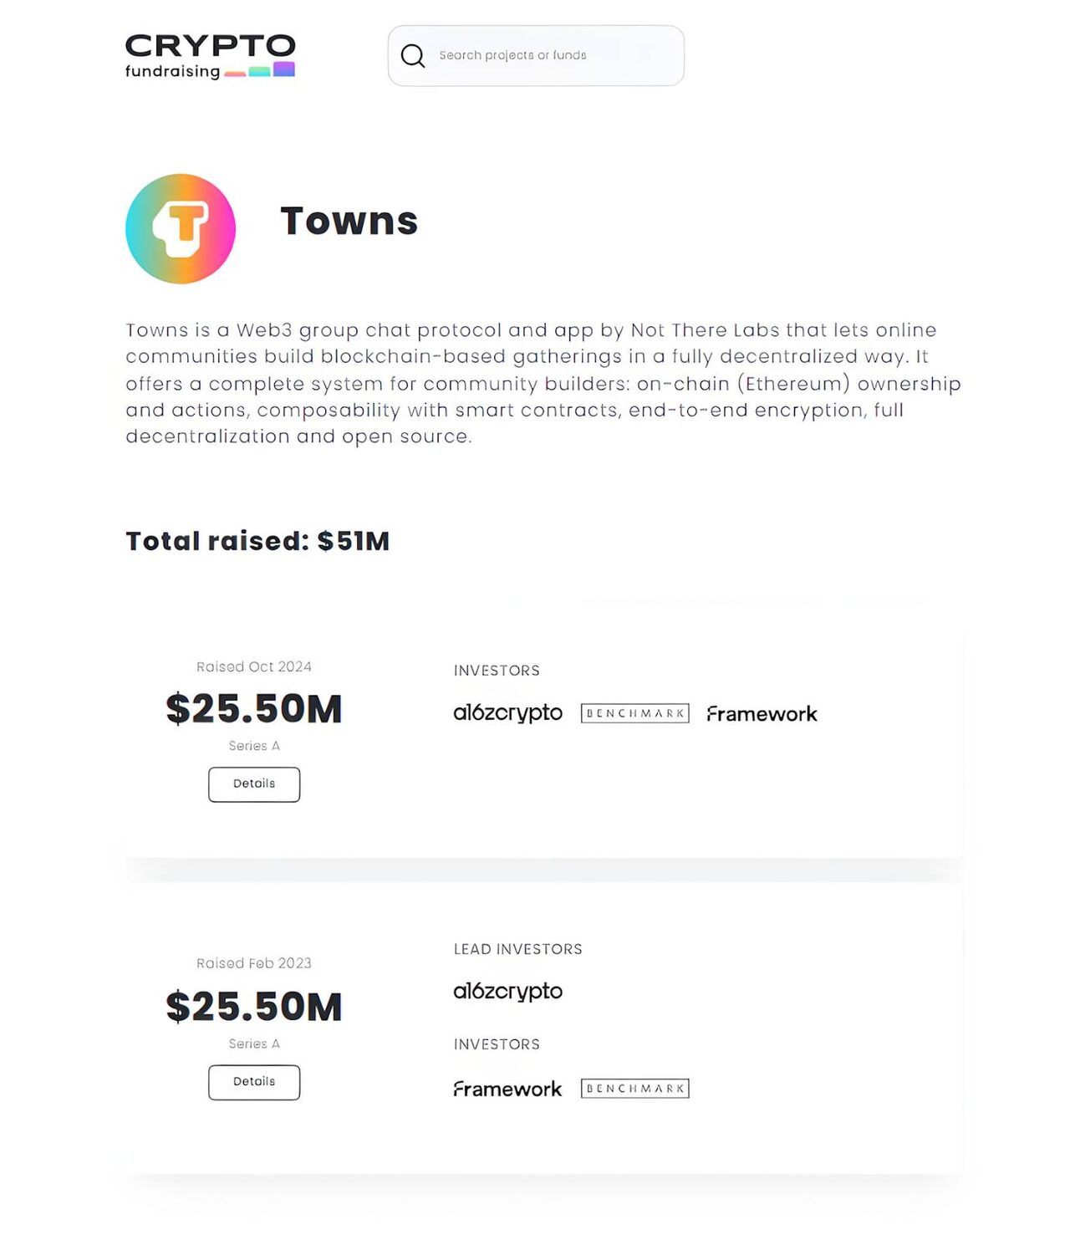Open Details for the Feb 2023 Series A round
The width and height of the screenshot is (1070, 1240).
click(x=254, y=1082)
